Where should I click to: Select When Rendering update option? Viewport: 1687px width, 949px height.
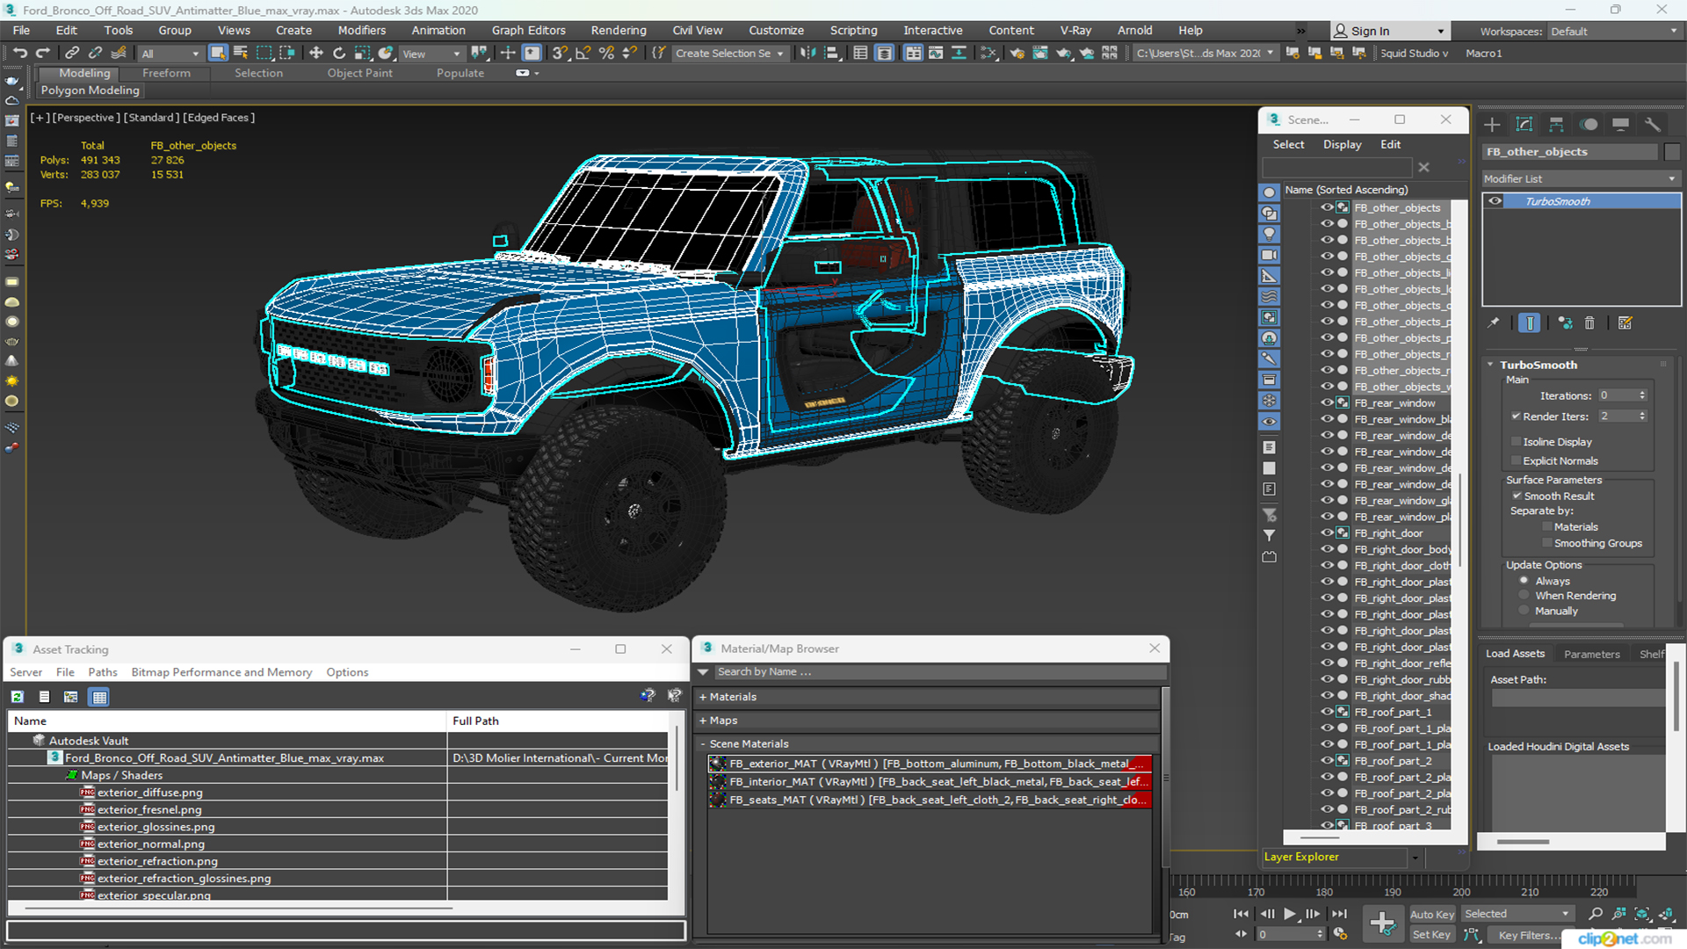(1524, 596)
